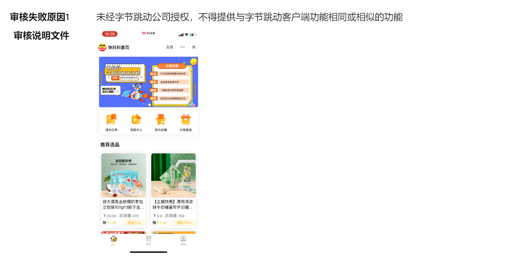Open the 我的收藏 star icon

161,119
